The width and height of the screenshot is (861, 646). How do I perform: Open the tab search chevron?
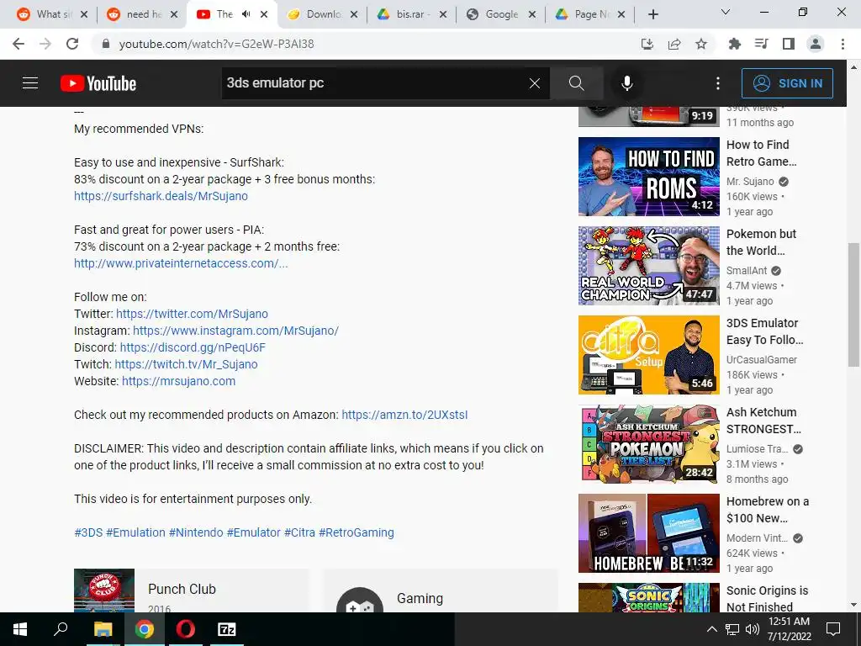726,12
